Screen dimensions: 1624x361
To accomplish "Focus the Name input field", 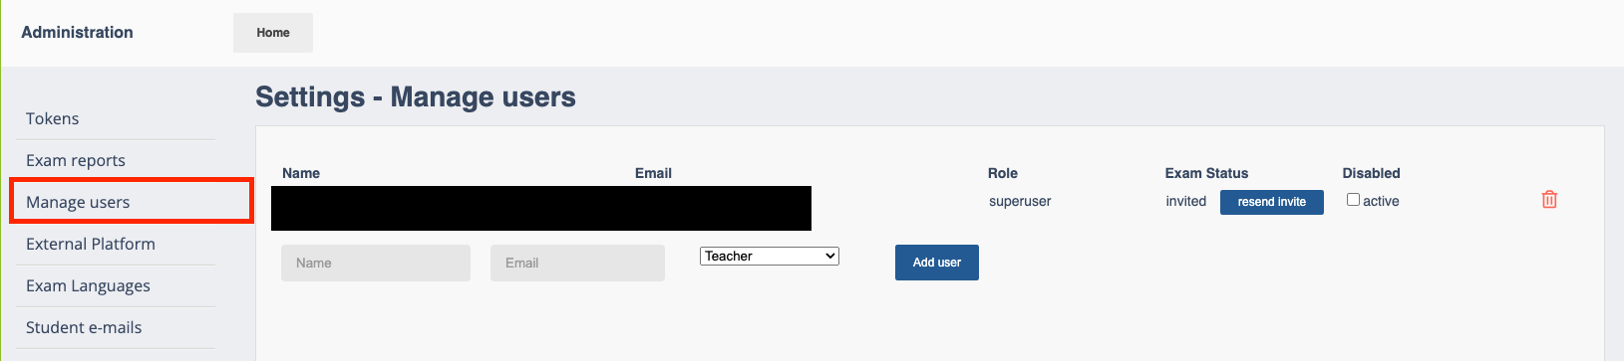I will (376, 263).
